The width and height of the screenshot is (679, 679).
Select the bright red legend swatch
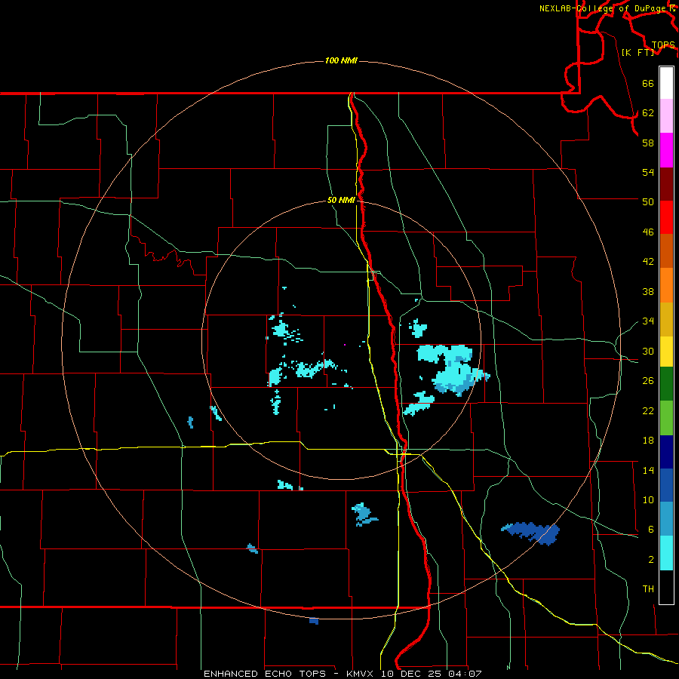pyautogui.click(x=666, y=217)
